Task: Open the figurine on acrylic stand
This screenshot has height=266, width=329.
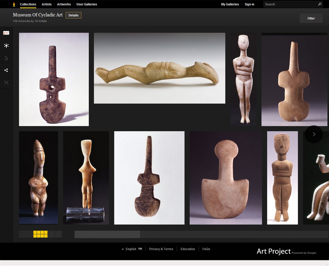Action: point(86,178)
